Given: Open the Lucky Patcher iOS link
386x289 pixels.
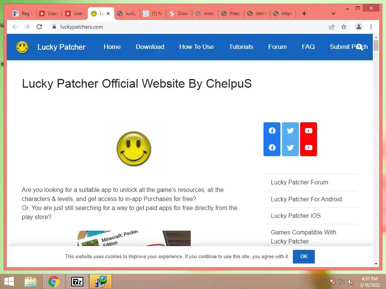Looking at the screenshot, I should (x=296, y=216).
